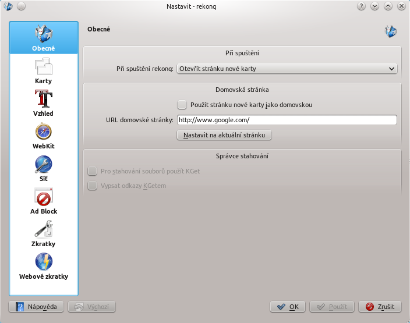The height and width of the screenshot is (323, 410).
Task: Click the rekonq icon in the title bar
Action: pyautogui.click(x=8, y=6)
